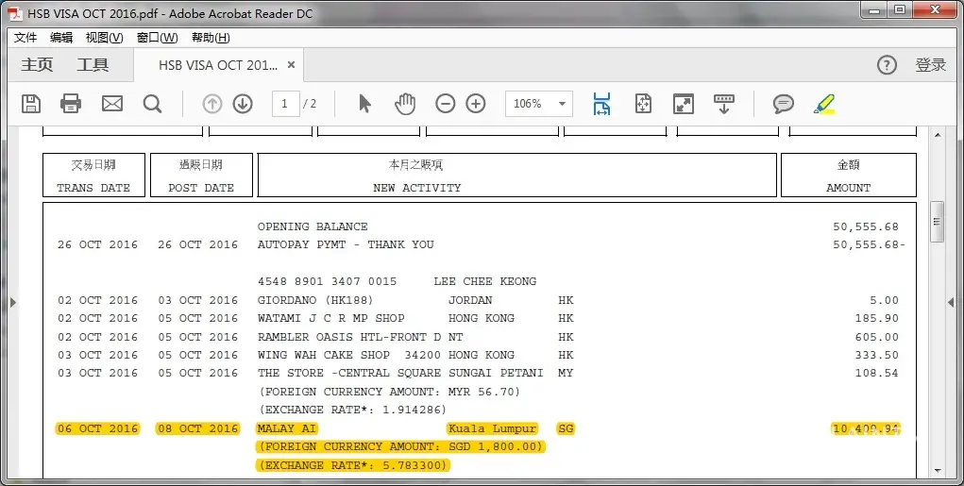
Task: Activate the hand pan tool
Action: point(405,104)
